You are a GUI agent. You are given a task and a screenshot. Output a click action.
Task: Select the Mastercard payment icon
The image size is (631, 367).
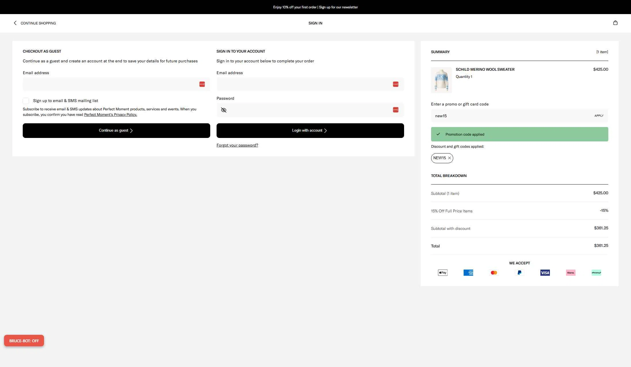pos(494,272)
